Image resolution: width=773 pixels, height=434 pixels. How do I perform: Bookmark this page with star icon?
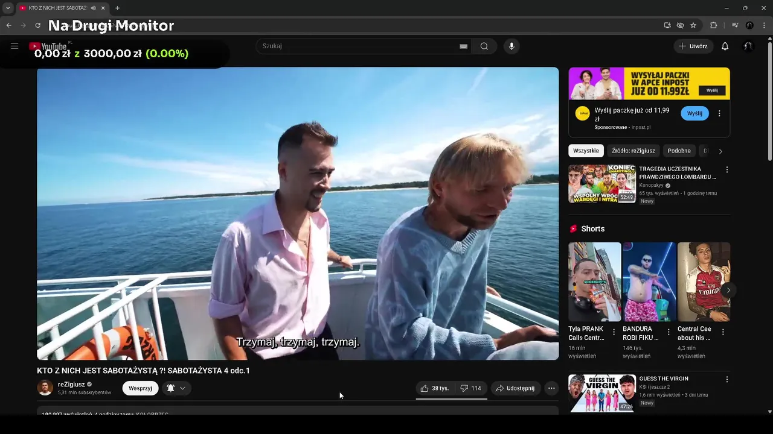(693, 25)
